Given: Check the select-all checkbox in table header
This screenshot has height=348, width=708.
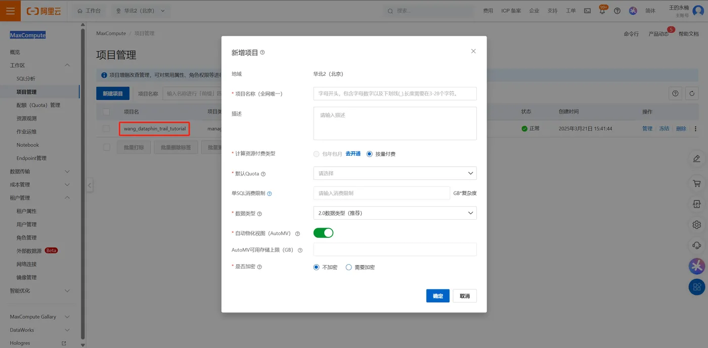Looking at the screenshot, I should click(x=106, y=112).
